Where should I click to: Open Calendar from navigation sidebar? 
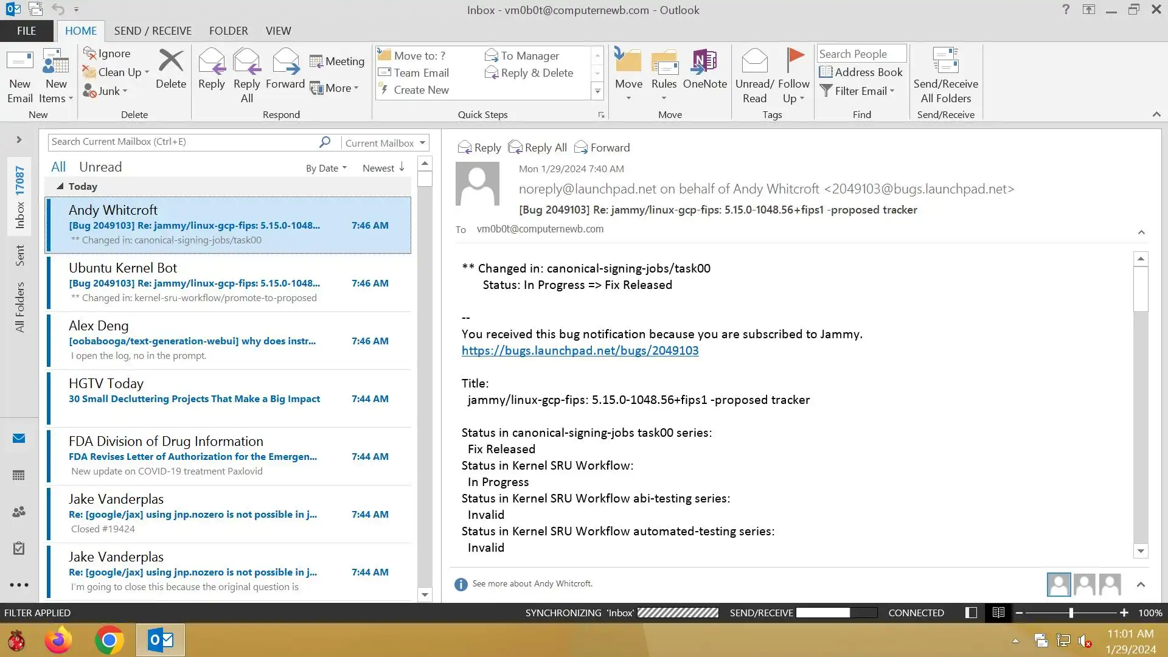[19, 475]
